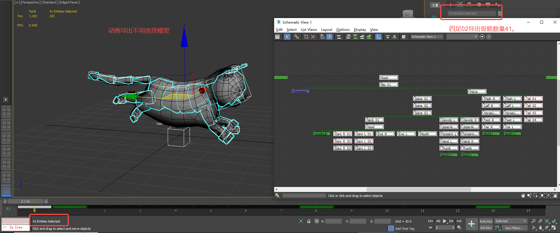This screenshot has width=560, height=233.
Task: Open Select menu in Schematic View
Action: pos(291,30)
